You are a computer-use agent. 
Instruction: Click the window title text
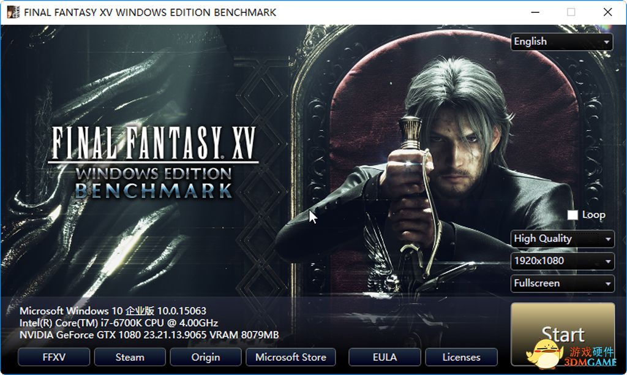pos(150,12)
